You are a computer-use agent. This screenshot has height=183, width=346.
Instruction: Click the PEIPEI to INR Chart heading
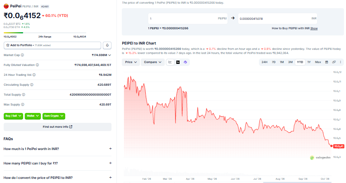[139, 43]
